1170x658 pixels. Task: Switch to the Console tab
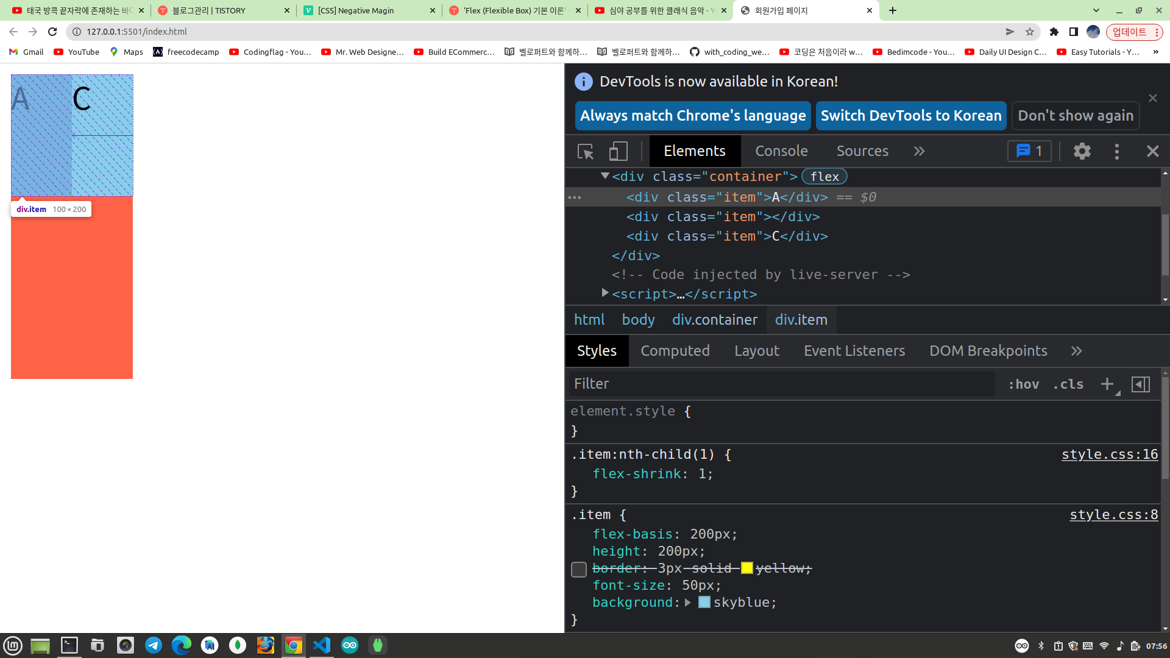[x=781, y=151]
